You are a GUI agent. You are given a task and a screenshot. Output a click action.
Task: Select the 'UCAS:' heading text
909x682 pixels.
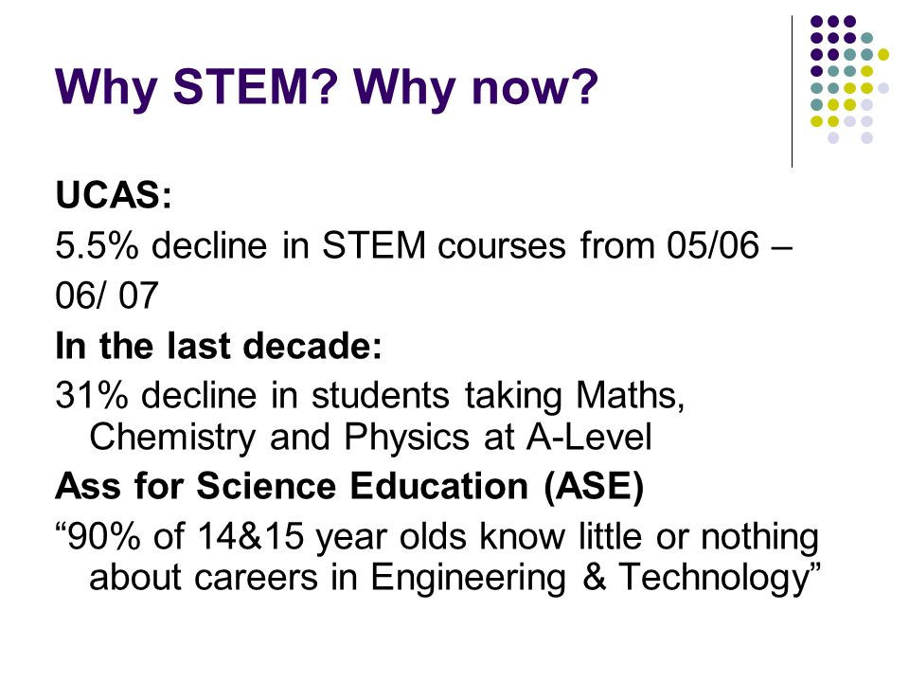tap(114, 195)
